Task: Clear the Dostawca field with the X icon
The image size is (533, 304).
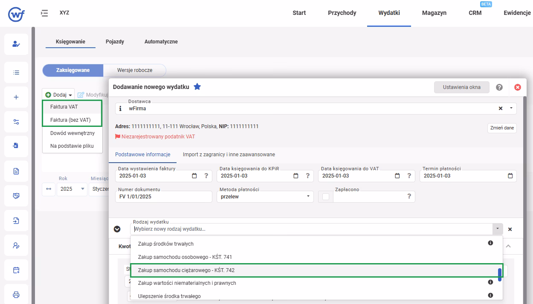Action: click(501, 109)
